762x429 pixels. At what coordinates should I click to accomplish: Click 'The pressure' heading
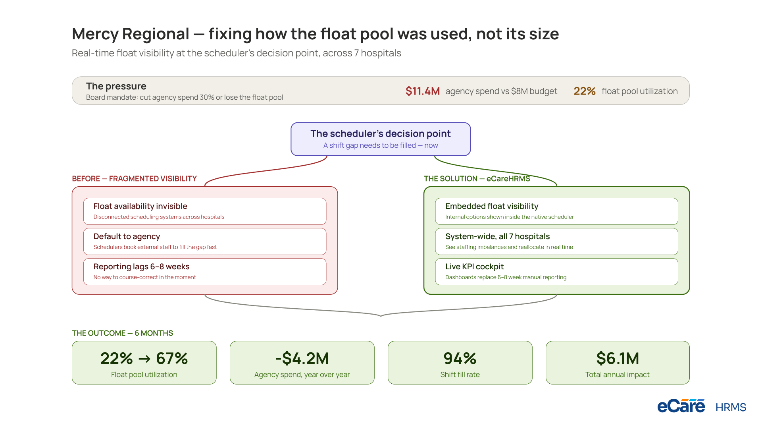pyautogui.click(x=116, y=86)
